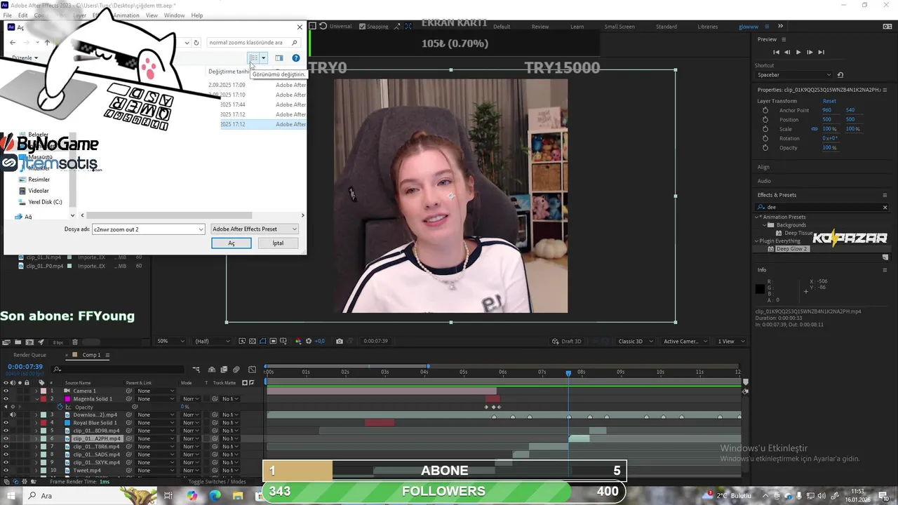Hide Royal Blue Solid 1 layer
Image resolution: width=898 pixels, height=505 pixels.
(6, 423)
